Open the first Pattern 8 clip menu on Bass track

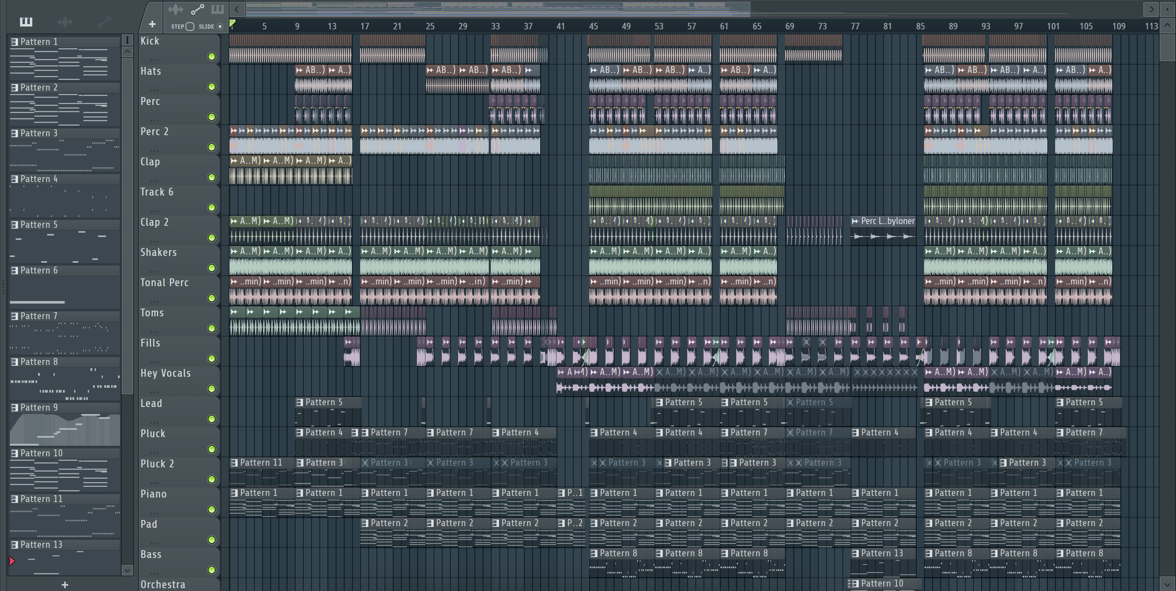point(594,553)
